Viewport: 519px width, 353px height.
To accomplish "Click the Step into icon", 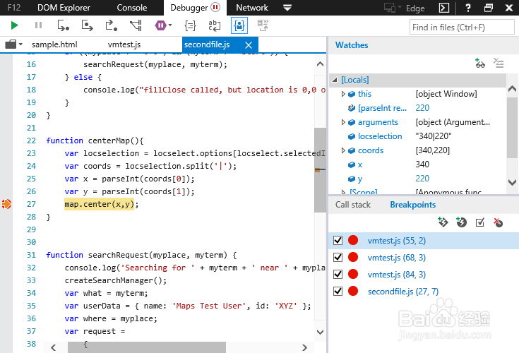I will (x=63, y=25).
